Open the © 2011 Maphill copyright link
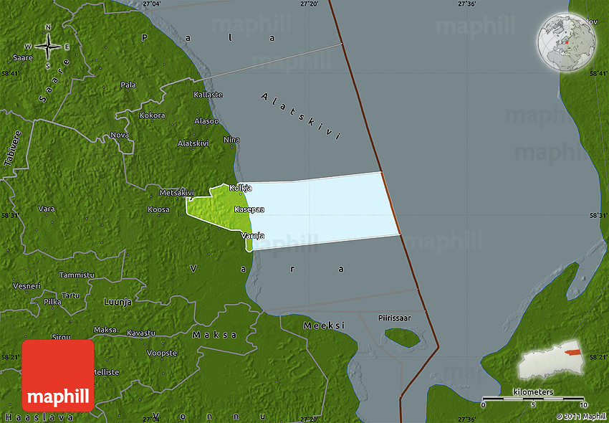The height and width of the screenshot is (423, 609). click(581, 416)
